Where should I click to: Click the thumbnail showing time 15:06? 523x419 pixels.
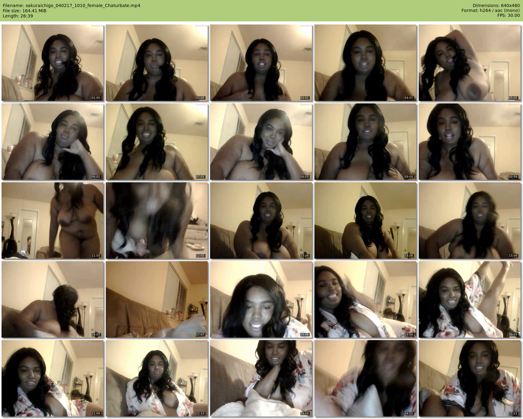470,221
